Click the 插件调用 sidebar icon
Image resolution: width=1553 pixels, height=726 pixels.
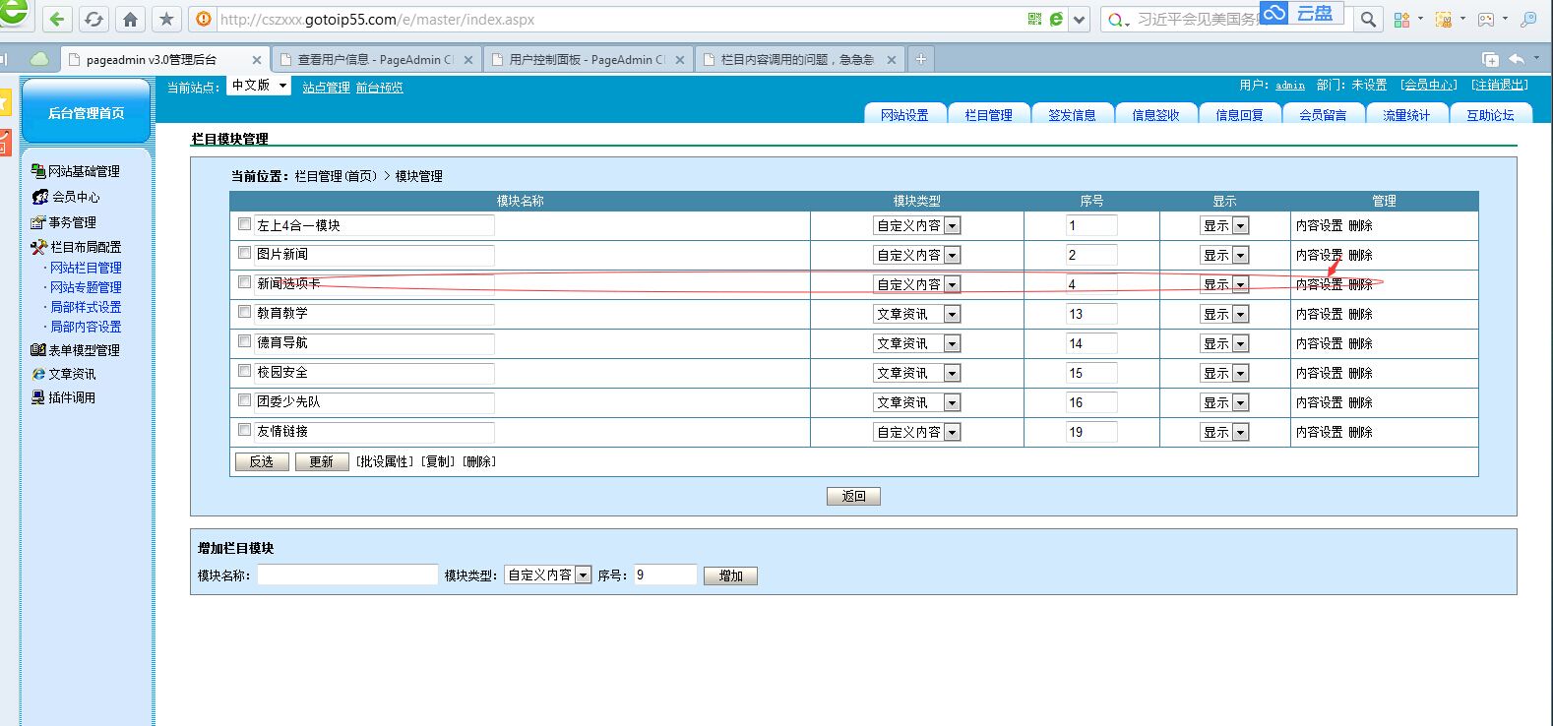tap(38, 397)
